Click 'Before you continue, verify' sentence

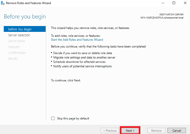(99, 47)
